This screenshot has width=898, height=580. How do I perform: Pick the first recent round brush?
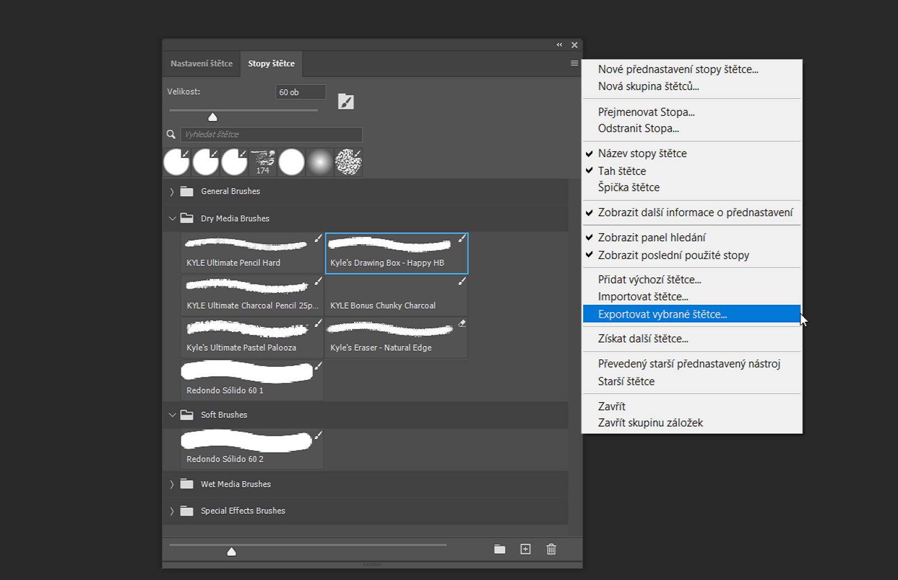[x=177, y=162]
